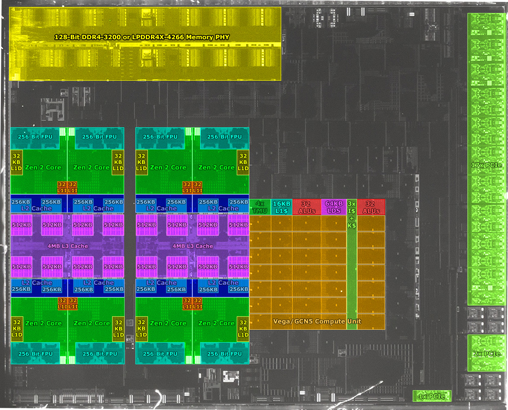Viewport: 508px width, 410px height.
Task: Click the rightmost 32 ALUs red block
Action: click(371, 207)
